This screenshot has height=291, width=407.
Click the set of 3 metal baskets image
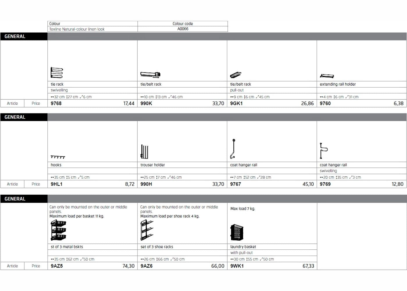pos(58,230)
